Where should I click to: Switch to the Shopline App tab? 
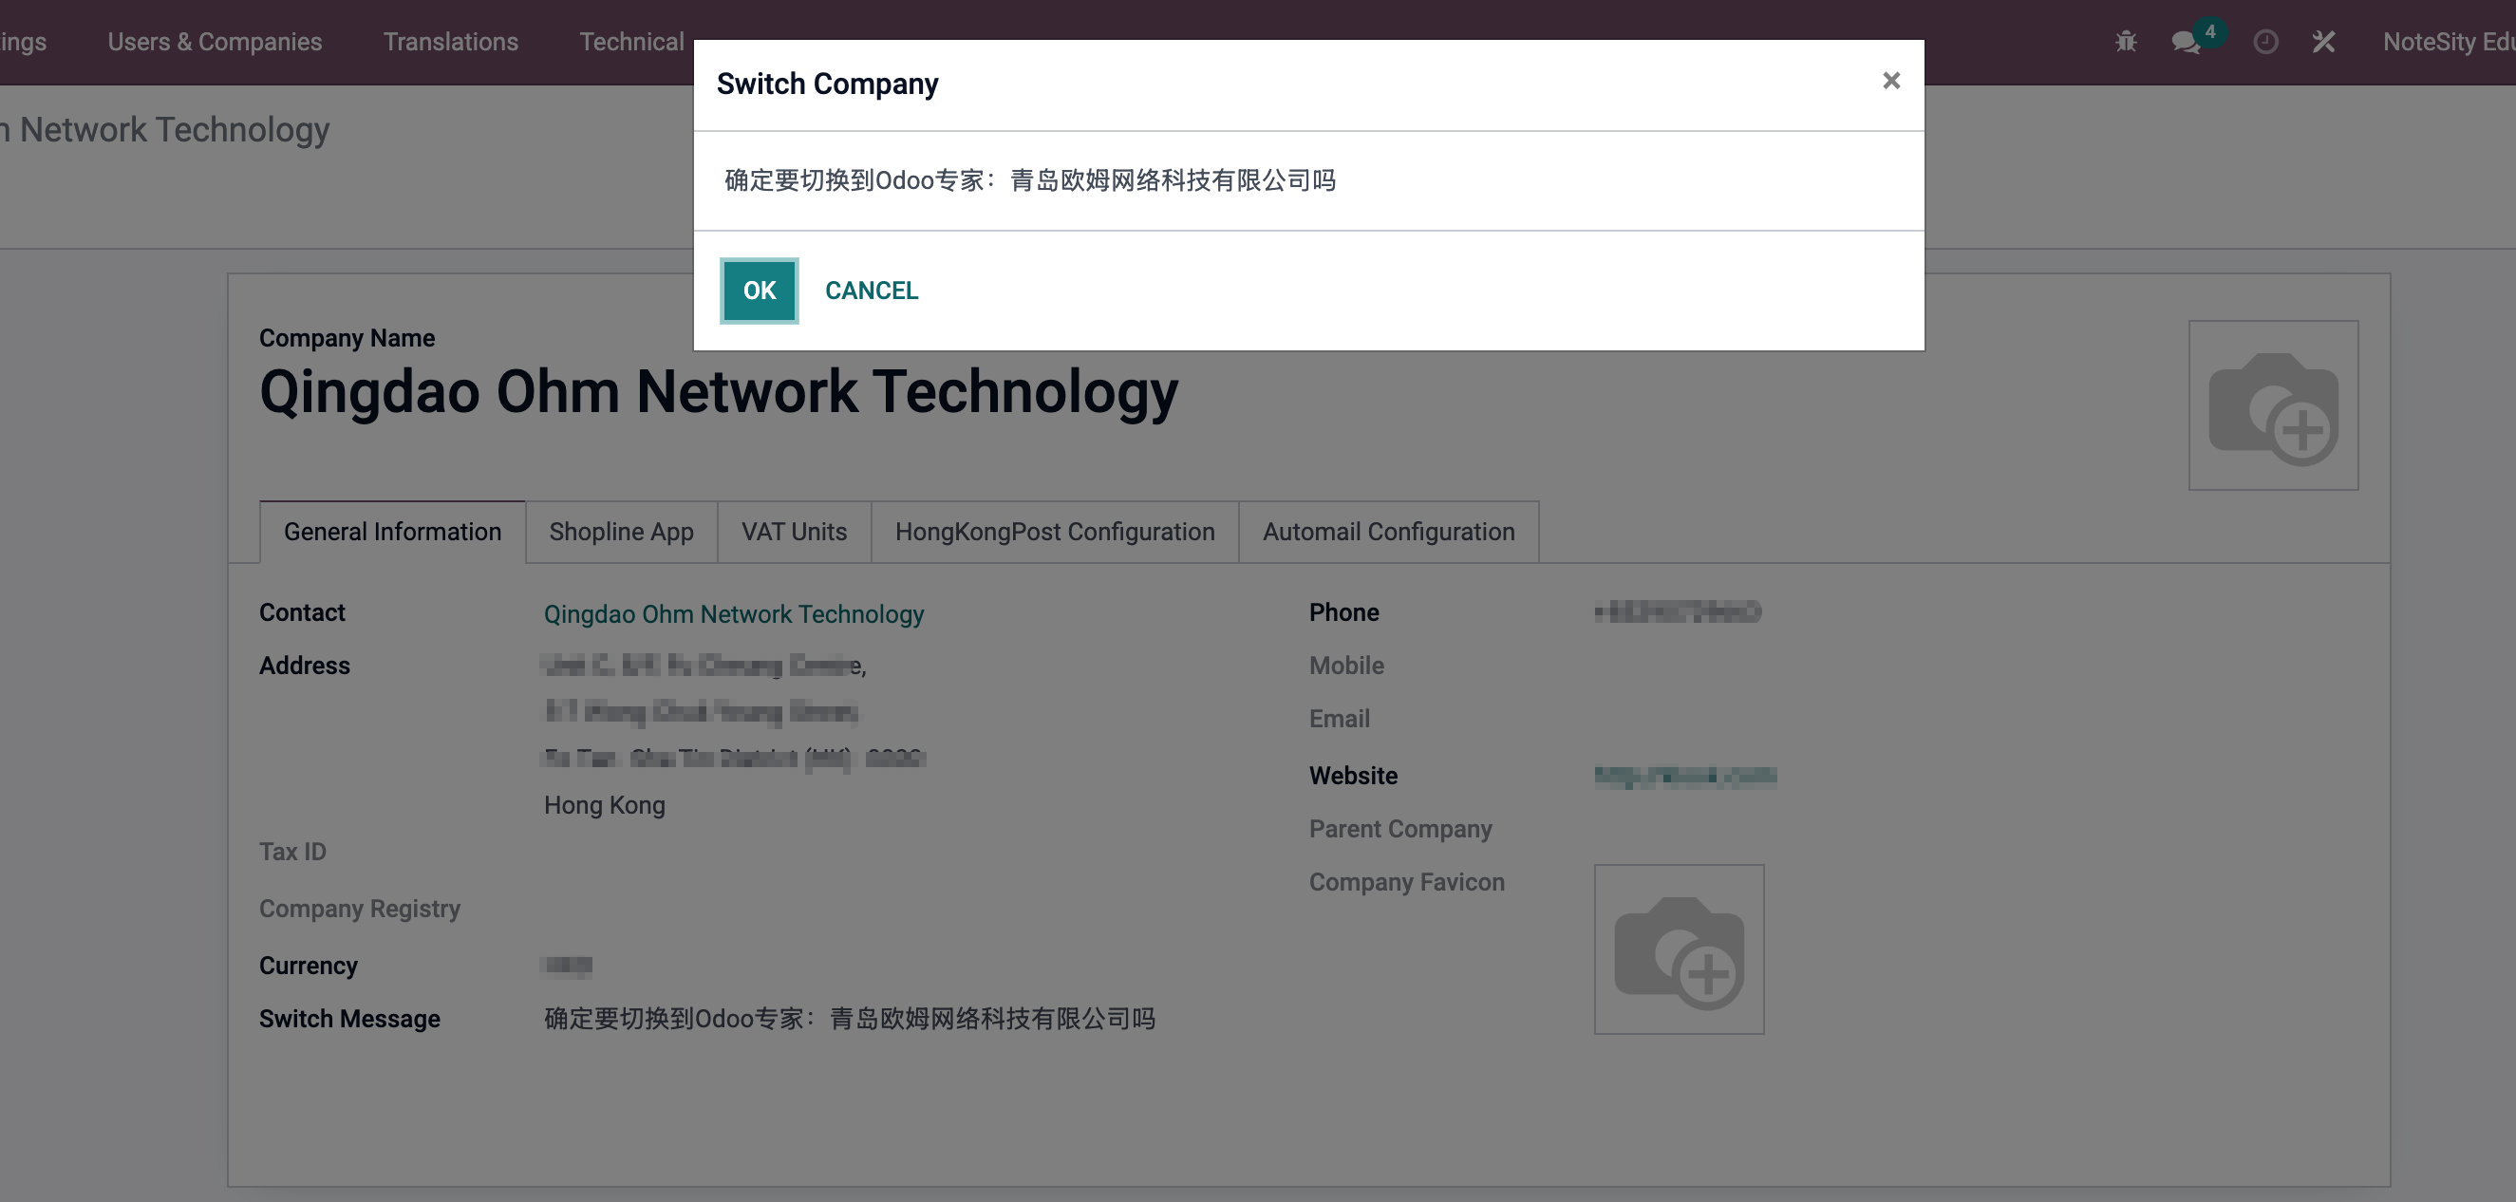(x=621, y=531)
